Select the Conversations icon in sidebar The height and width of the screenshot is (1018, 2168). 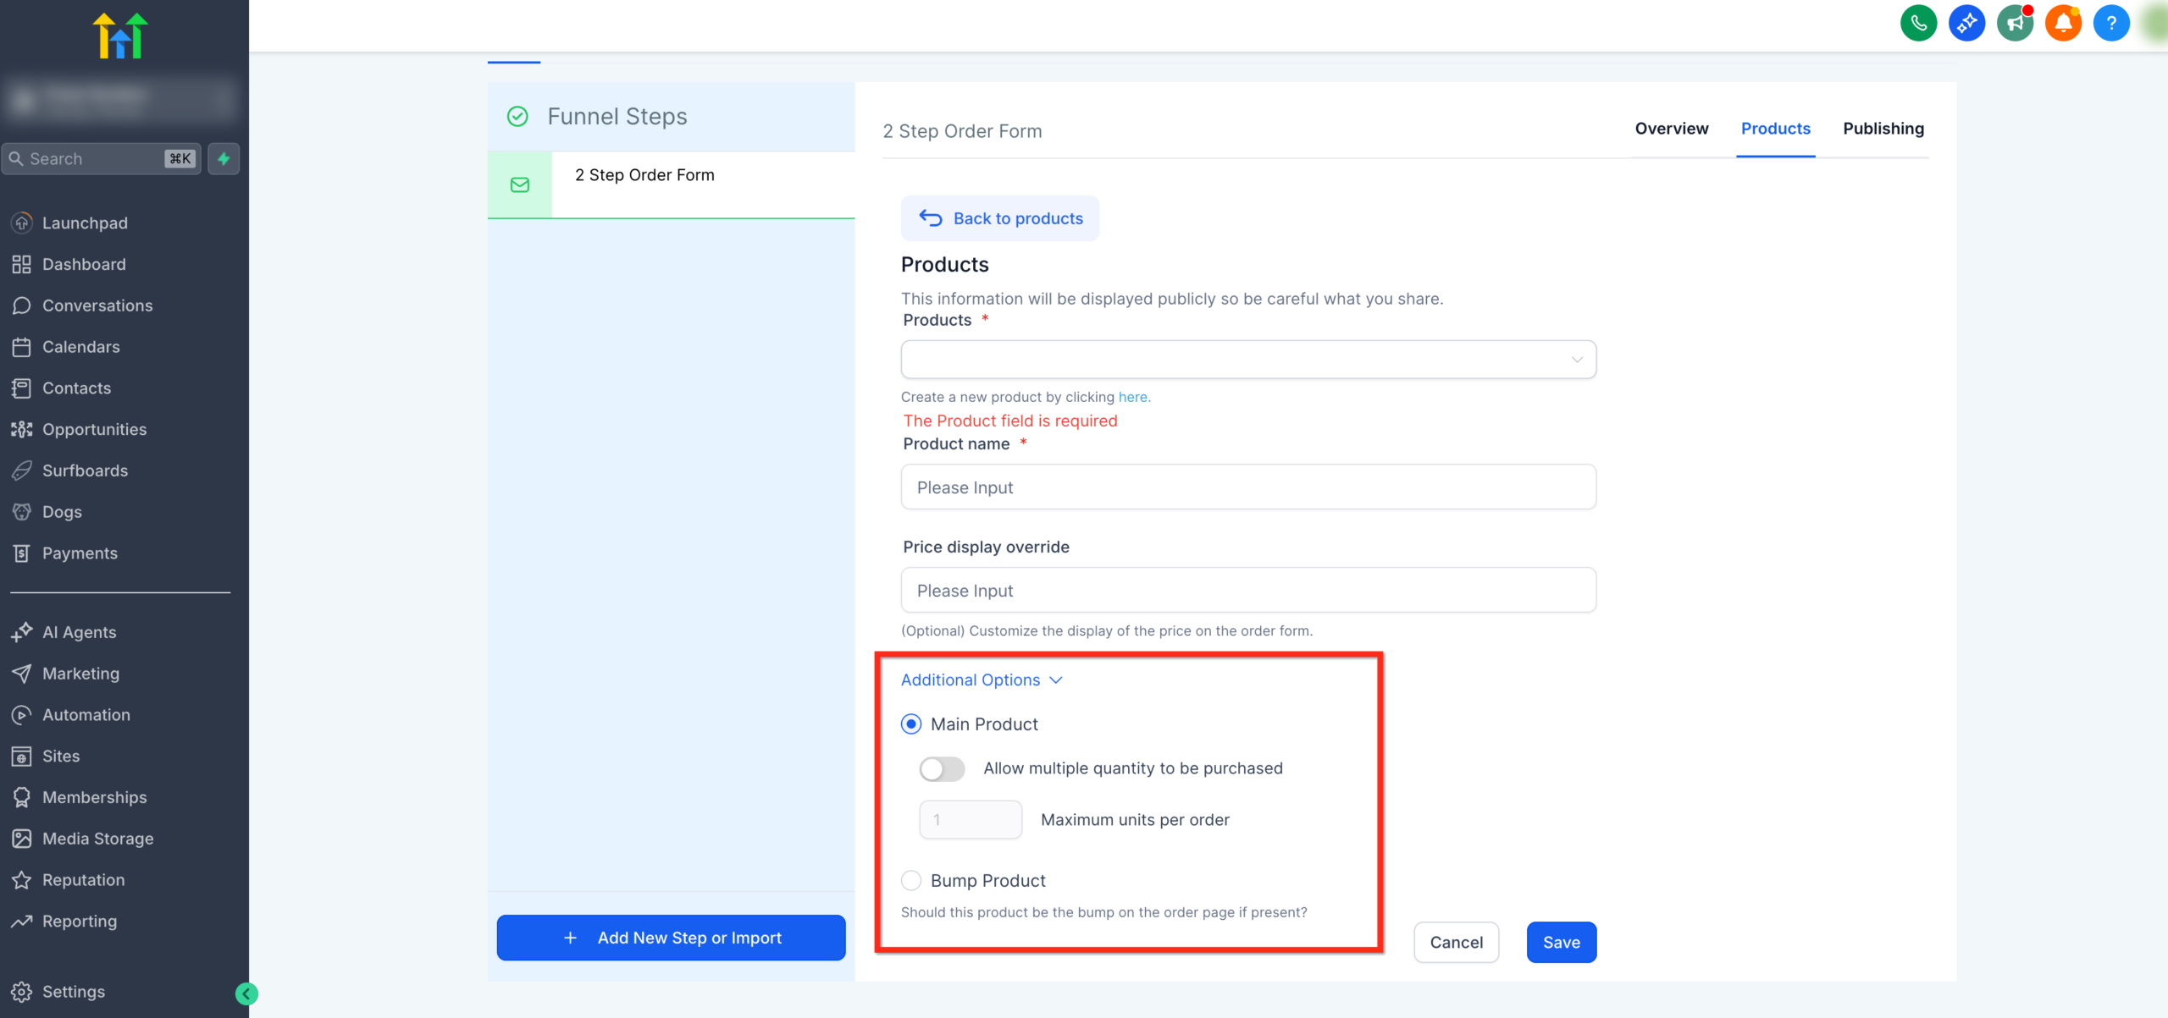22,305
